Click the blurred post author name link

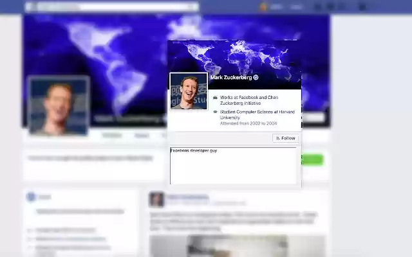(188, 197)
